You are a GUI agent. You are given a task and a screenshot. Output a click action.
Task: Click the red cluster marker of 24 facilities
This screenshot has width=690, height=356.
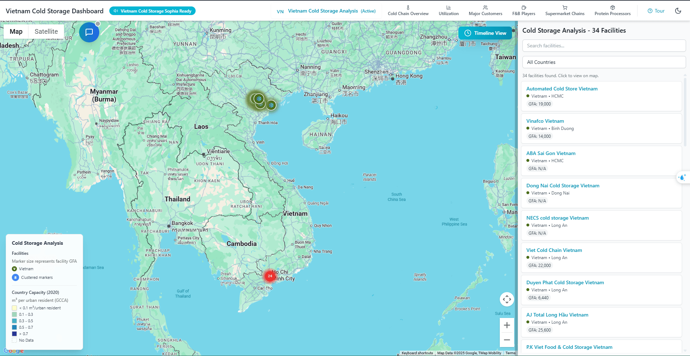click(x=270, y=276)
